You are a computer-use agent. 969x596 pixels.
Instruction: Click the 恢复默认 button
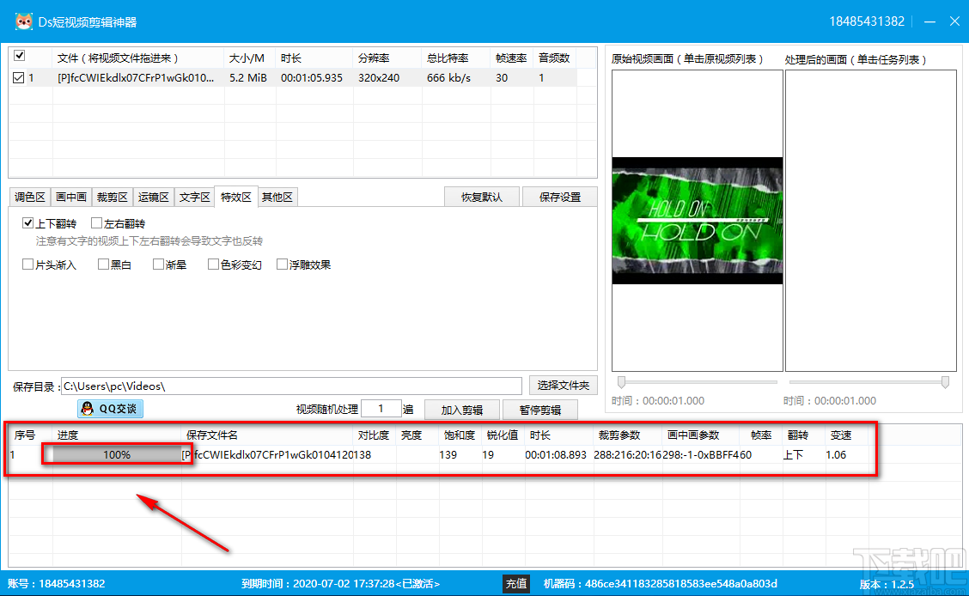pos(481,197)
